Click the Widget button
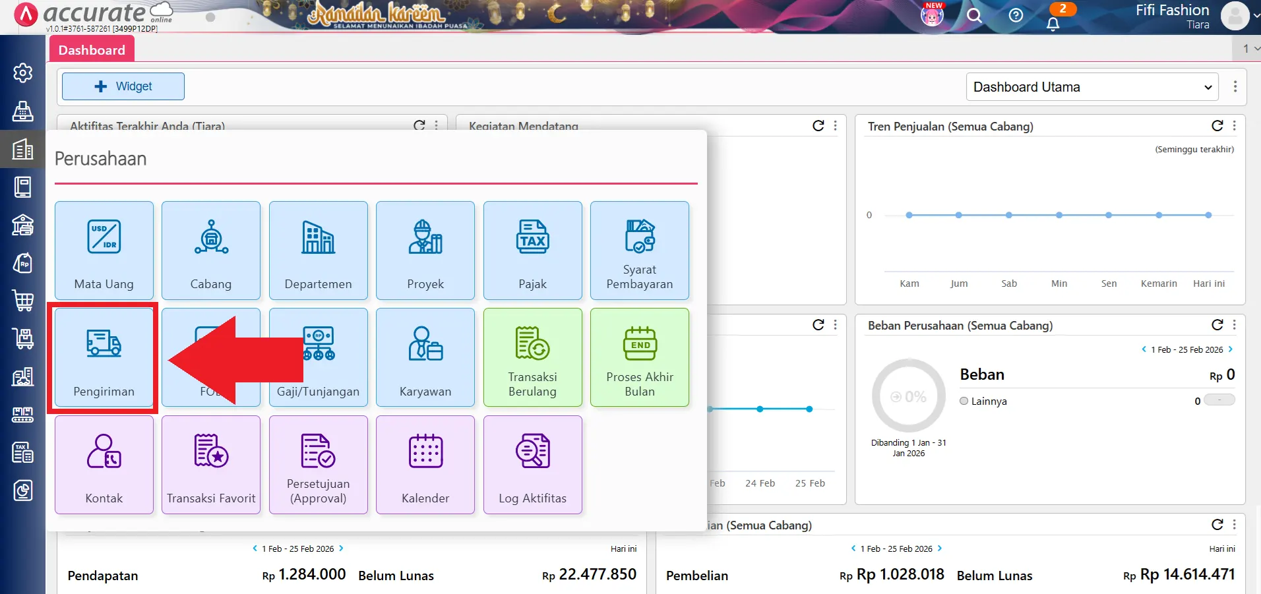 click(123, 86)
